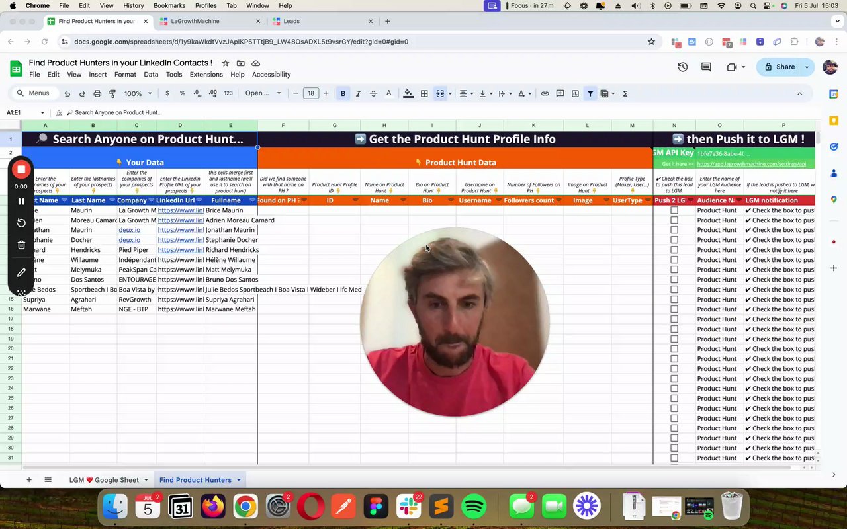The width and height of the screenshot is (847, 529).
Task: Open Find Product Hunters tab menu arrow
Action: [238, 480]
